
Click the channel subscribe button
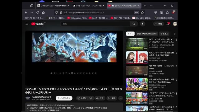[x=64, y=98]
